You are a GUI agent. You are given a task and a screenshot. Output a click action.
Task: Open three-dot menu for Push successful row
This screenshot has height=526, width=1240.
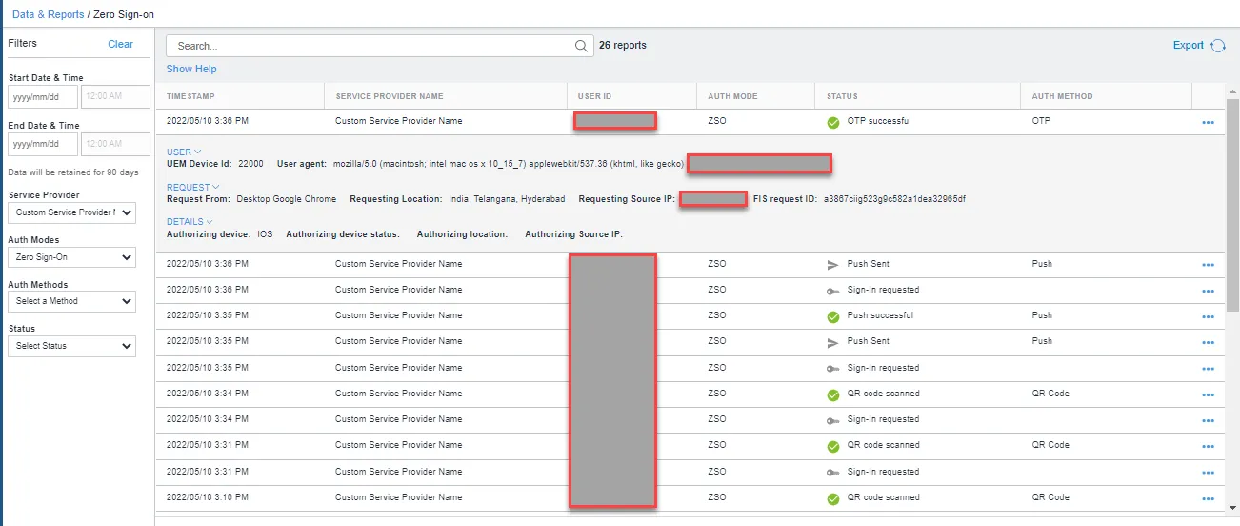tap(1209, 317)
